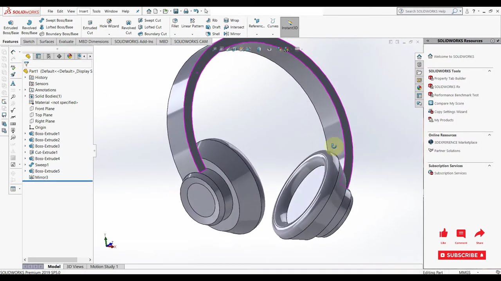Open the PropertyManager tab icon

coord(38,56)
